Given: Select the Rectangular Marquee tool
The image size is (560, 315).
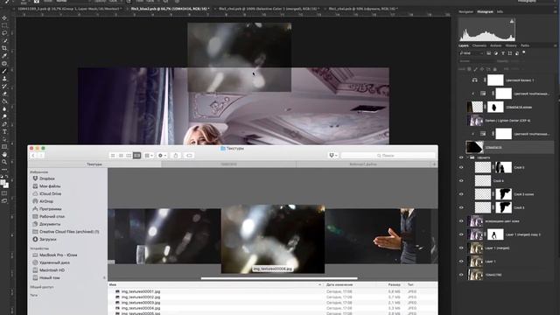Looking at the screenshot, I should [4, 25].
